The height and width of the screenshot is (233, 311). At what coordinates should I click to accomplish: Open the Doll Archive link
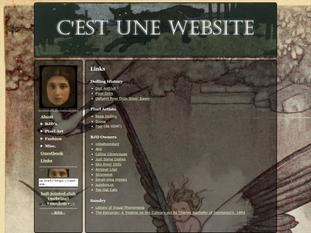105,89
